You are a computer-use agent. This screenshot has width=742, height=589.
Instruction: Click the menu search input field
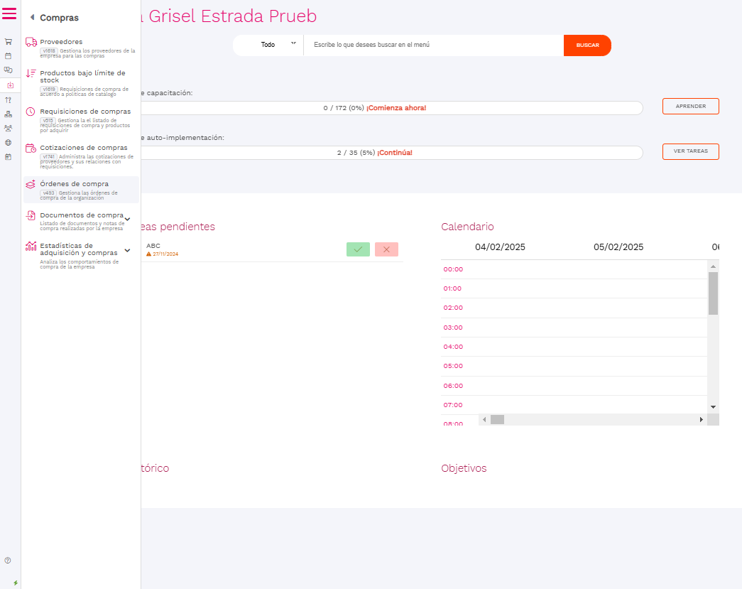(x=433, y=45)
